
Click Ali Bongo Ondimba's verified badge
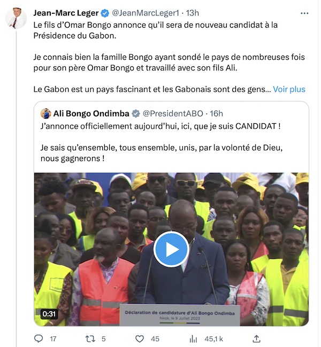136,114
